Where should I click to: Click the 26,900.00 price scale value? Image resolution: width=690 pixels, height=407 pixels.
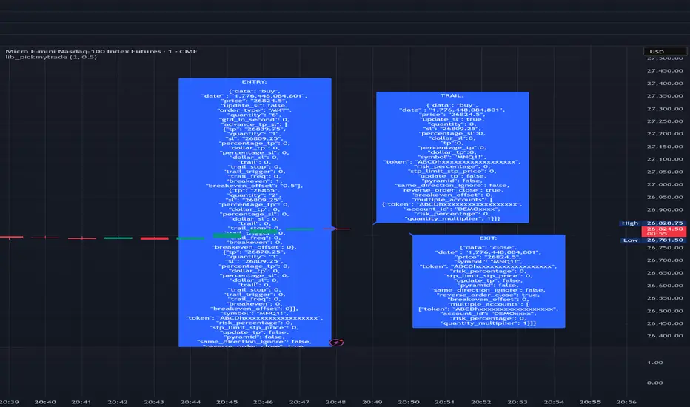(665, 209)
